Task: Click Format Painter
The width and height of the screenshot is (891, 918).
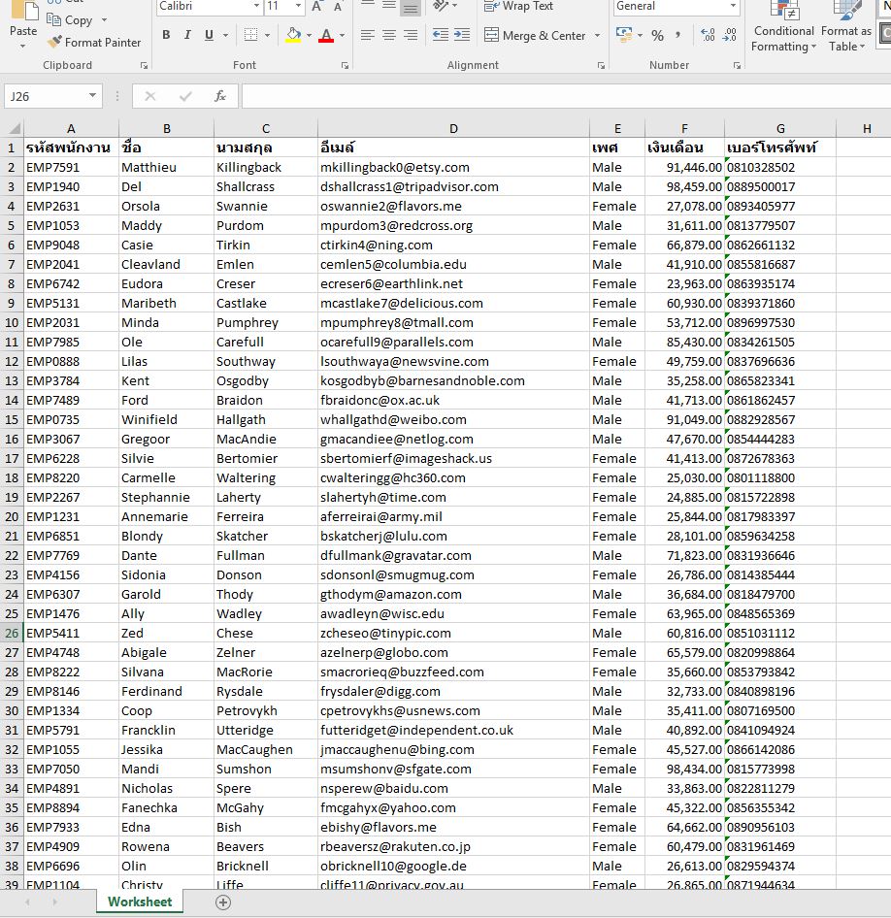Action: (94, 42)
